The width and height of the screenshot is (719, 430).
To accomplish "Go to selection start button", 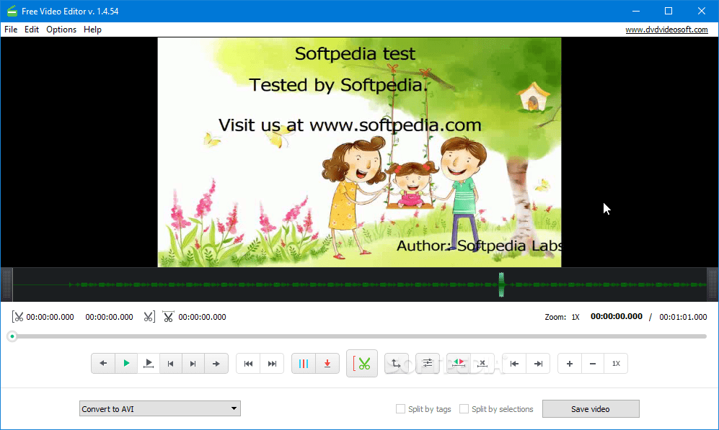I will 514,364.
